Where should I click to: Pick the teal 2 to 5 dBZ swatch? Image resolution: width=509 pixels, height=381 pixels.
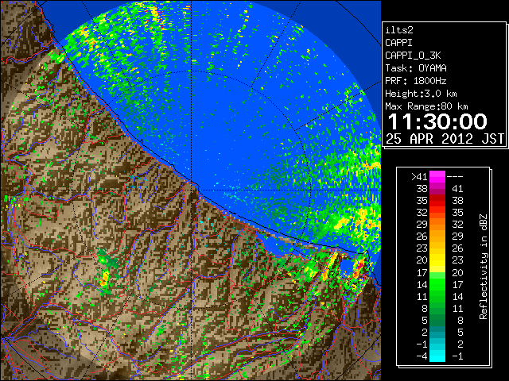pos(437,332)
